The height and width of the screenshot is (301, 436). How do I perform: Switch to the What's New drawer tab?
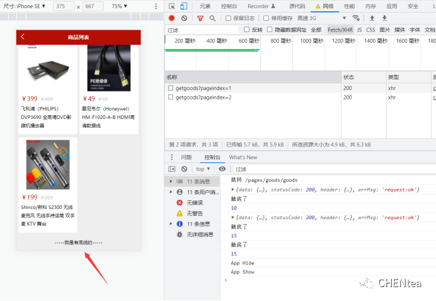[x=243, y=157]
